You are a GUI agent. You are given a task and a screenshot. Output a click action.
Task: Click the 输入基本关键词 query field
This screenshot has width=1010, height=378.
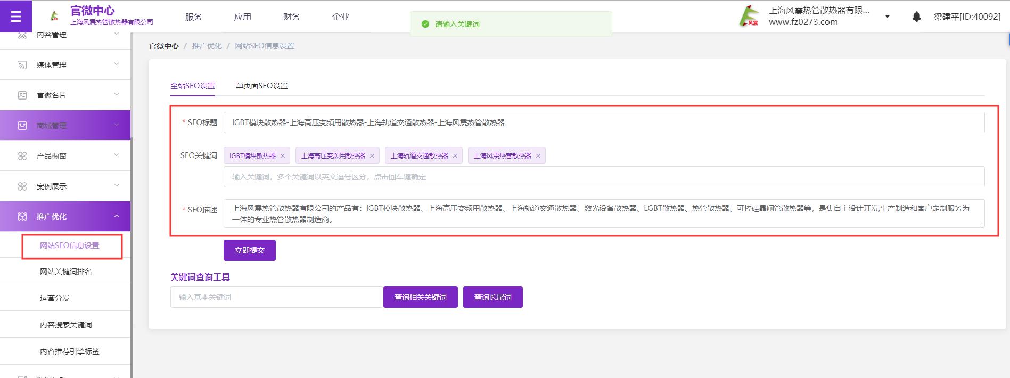tap(277, 297)
